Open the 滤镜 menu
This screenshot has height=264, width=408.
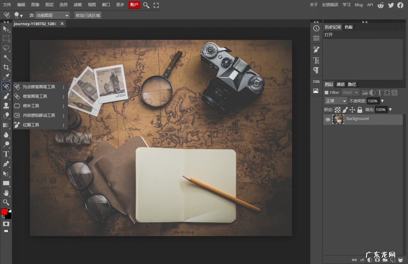tap(77, 5)
